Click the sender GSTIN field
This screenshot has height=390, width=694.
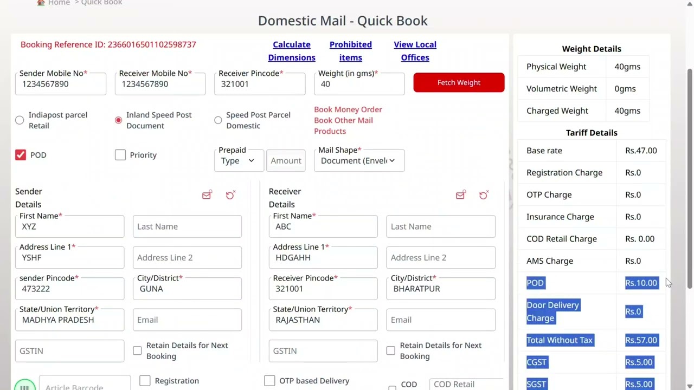tap(69, 351)
